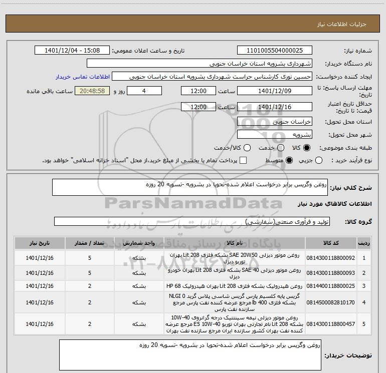Screen dimensions: 386x373
Task: Click the remaining days field showing 4
Action: click(144, 91)
